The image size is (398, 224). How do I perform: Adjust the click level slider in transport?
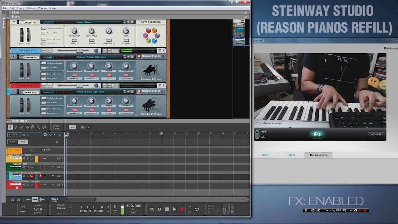122,209
